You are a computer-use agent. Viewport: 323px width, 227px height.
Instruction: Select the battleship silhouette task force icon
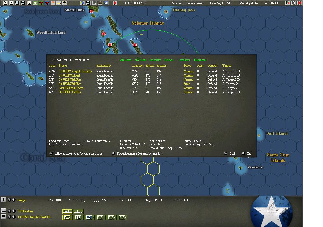(x=67, y=211)
